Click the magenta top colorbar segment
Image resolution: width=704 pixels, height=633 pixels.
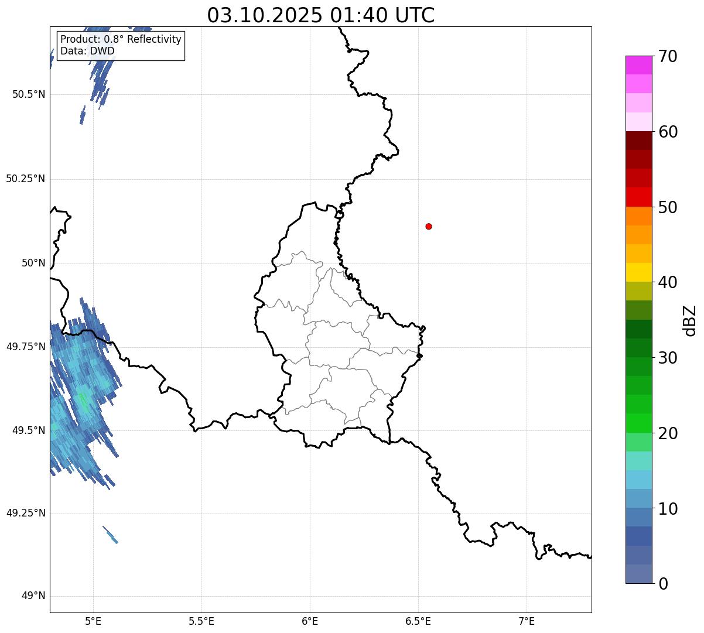(638, 65)
